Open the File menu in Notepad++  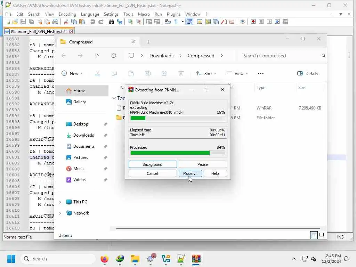8,14
